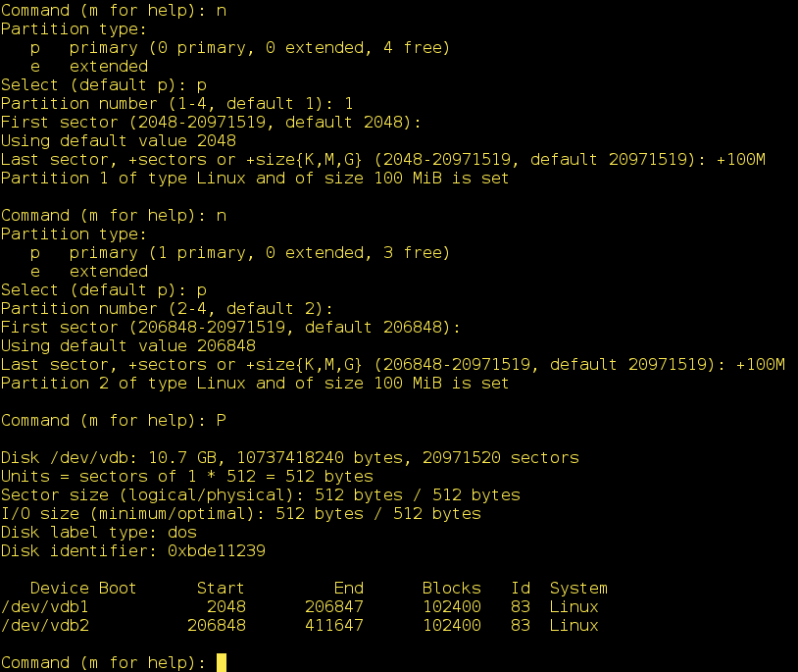Viewport: 798px width, 672px height.
Task: Click the 'Partition 1 of type Linux' message
Action: (x=255, y=179)
